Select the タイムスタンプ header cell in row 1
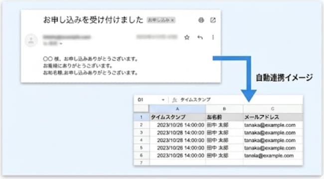 pos(177,117)
